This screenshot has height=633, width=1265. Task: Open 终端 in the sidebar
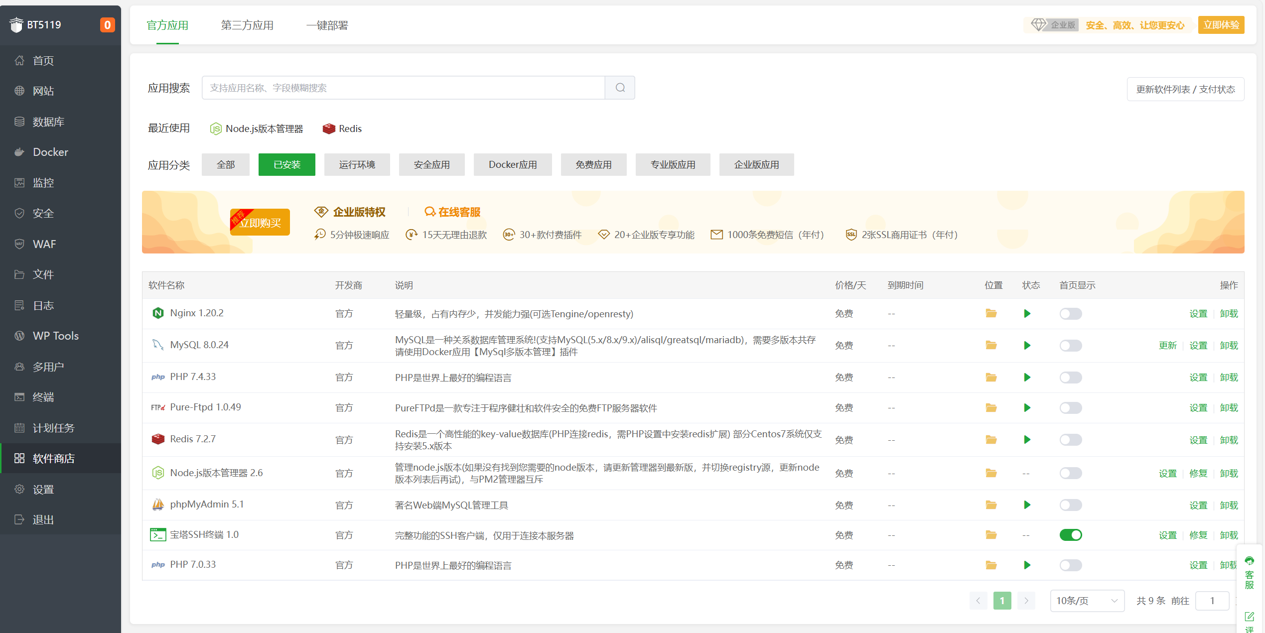coord(61,397)
